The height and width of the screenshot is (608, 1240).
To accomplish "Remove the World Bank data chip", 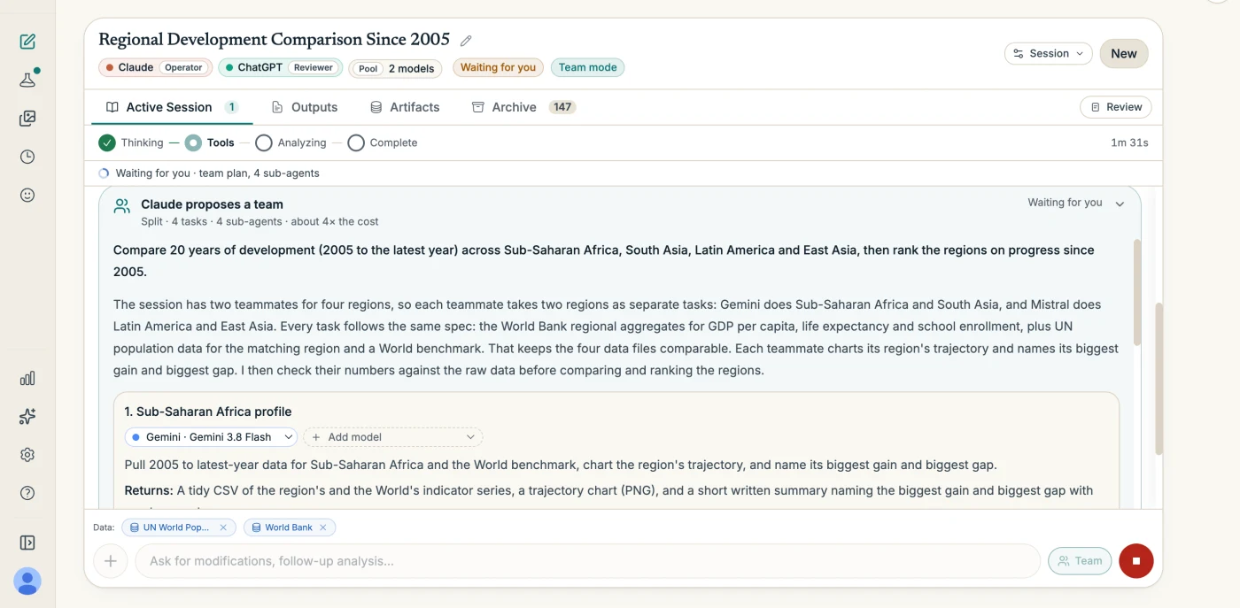I will tap(323, 527).
